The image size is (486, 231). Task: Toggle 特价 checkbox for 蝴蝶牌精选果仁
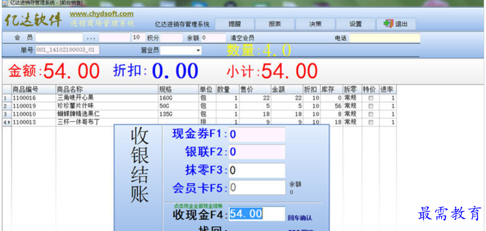click(x=371, y=114)
